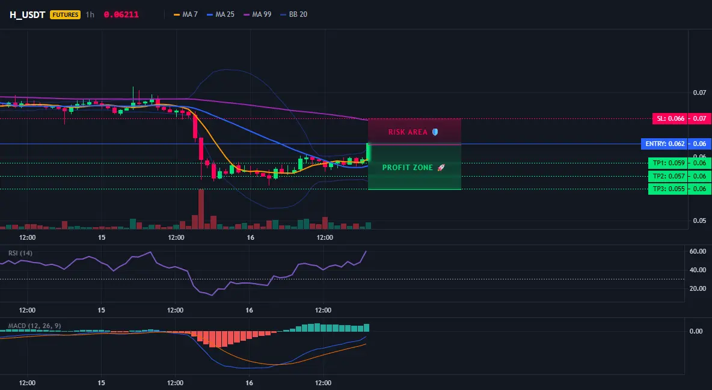Click the shield icon in RISK AREA
The height and width of the screenshot is (390, 712).
click(x=435, y=132)
